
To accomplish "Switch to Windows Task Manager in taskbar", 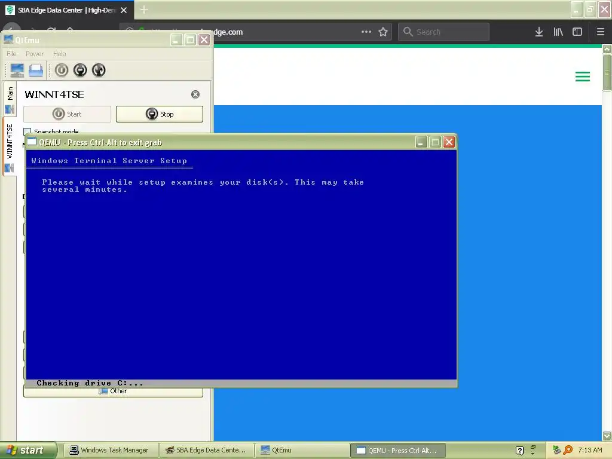I will click(x=111, y=451).
